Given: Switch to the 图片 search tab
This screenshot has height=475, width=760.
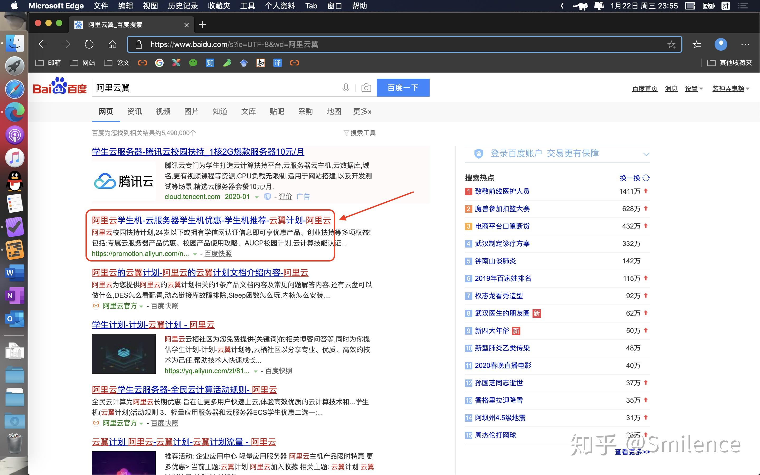Looking at the screenshot, I should [191, 112].
